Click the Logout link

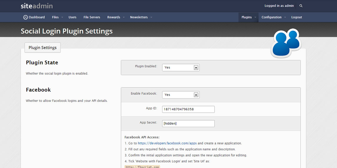click(x=297, y=17)
